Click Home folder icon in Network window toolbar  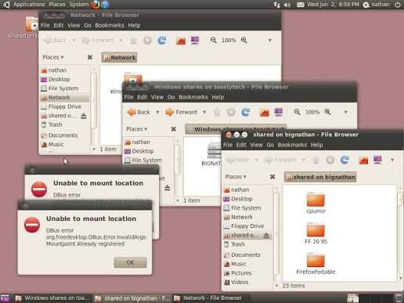click(181, 41)
